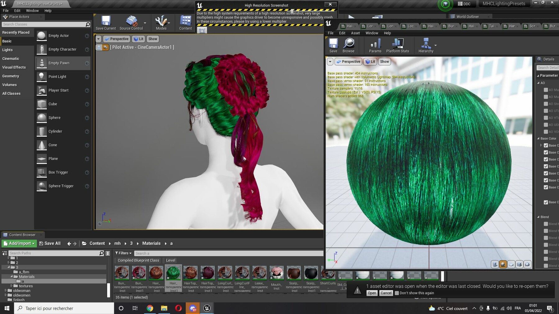
Task: Click Cube help question mark icon
Action: click(87, 104)
